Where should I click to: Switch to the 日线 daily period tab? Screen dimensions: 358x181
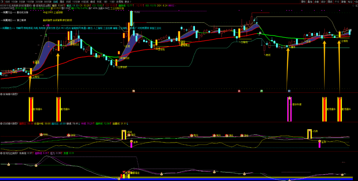pyautogui.click(x=55, y=2)
